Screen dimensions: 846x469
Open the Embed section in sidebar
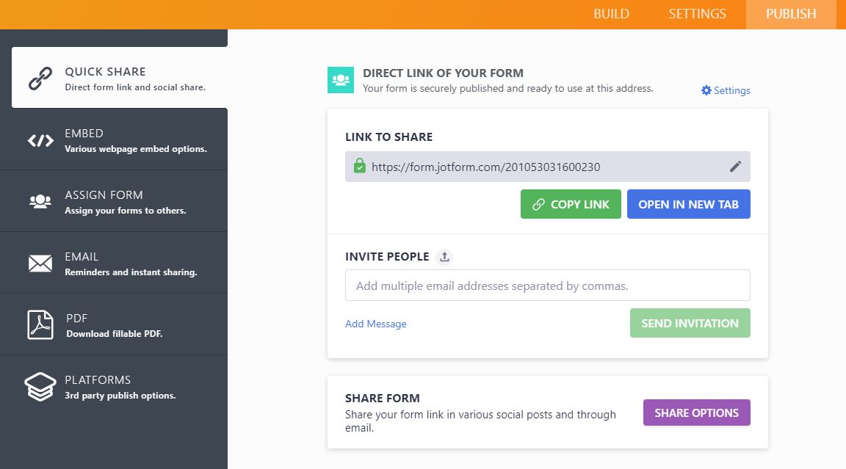tap(114, 139)
